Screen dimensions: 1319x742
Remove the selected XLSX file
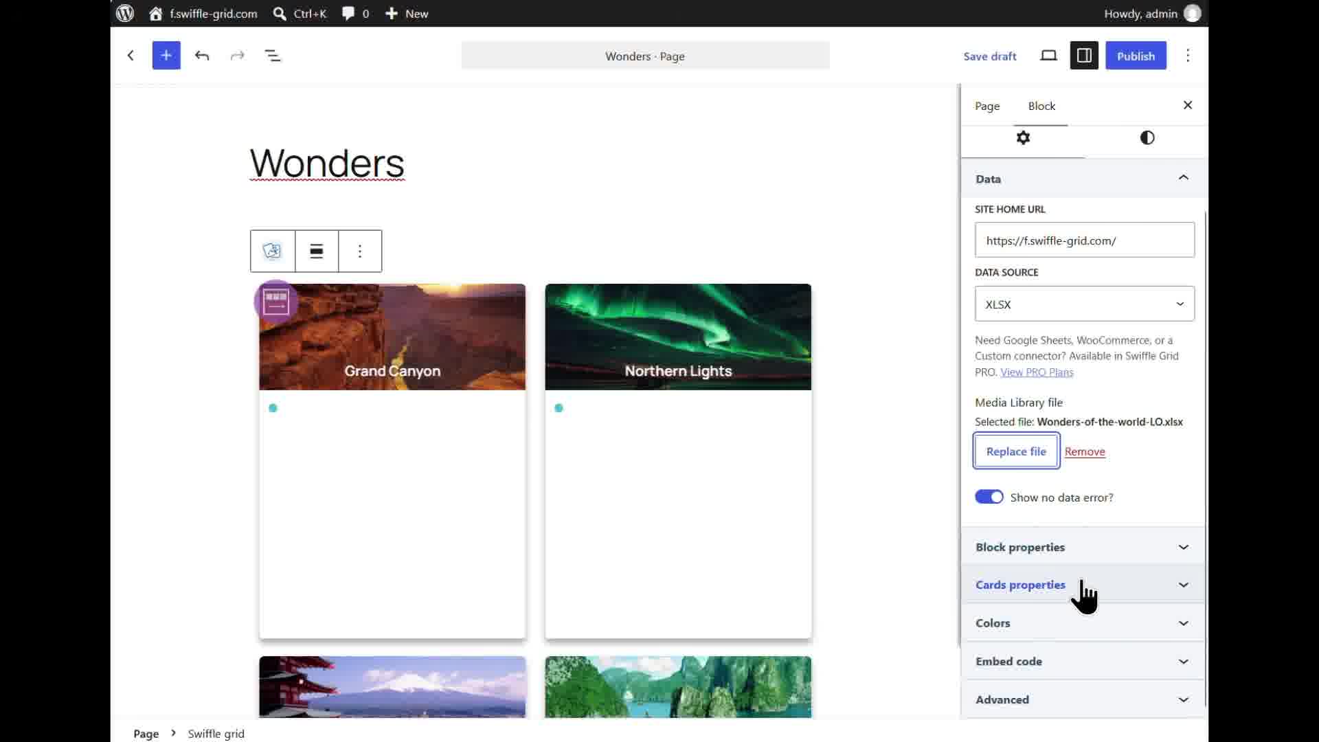[x=1085, y=451]
